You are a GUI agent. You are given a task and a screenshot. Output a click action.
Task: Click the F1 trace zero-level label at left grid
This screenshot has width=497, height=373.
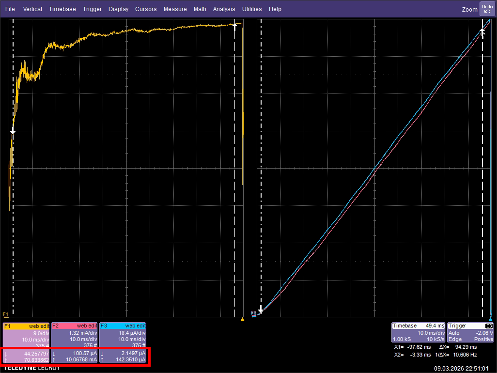(x=6, y=315)
